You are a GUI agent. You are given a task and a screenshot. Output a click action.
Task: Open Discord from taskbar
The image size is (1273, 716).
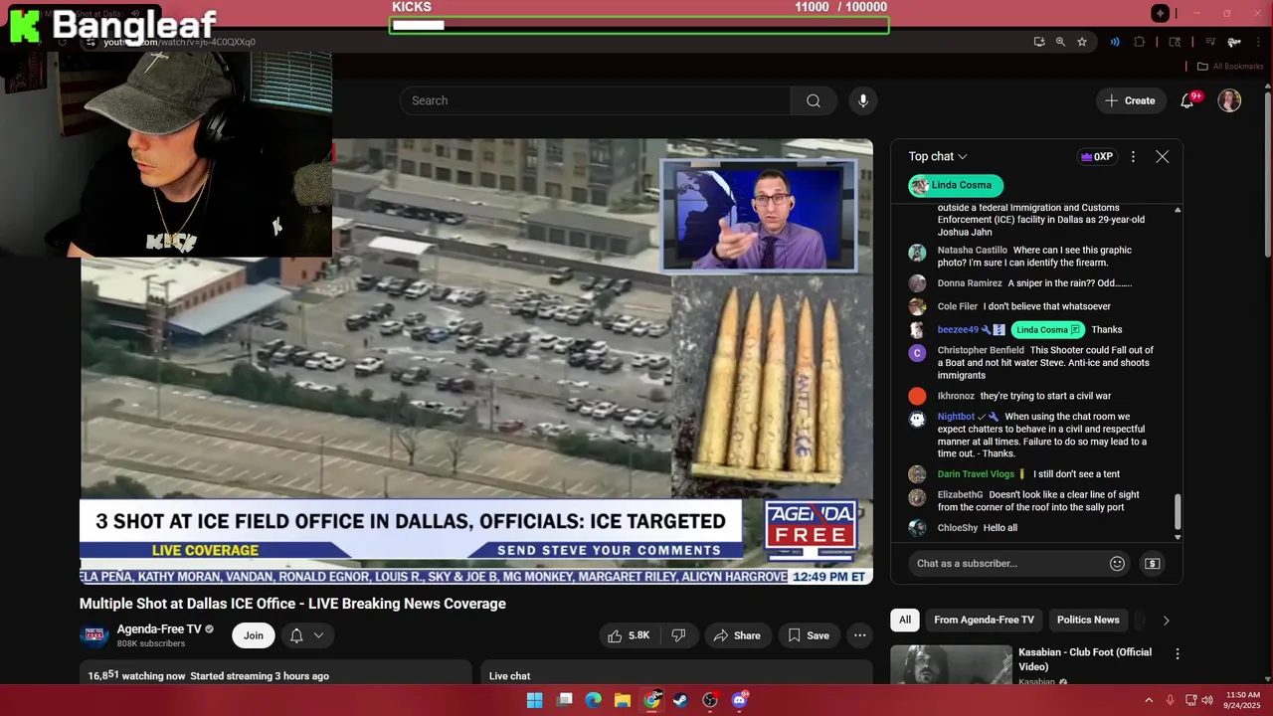(739, 700)
